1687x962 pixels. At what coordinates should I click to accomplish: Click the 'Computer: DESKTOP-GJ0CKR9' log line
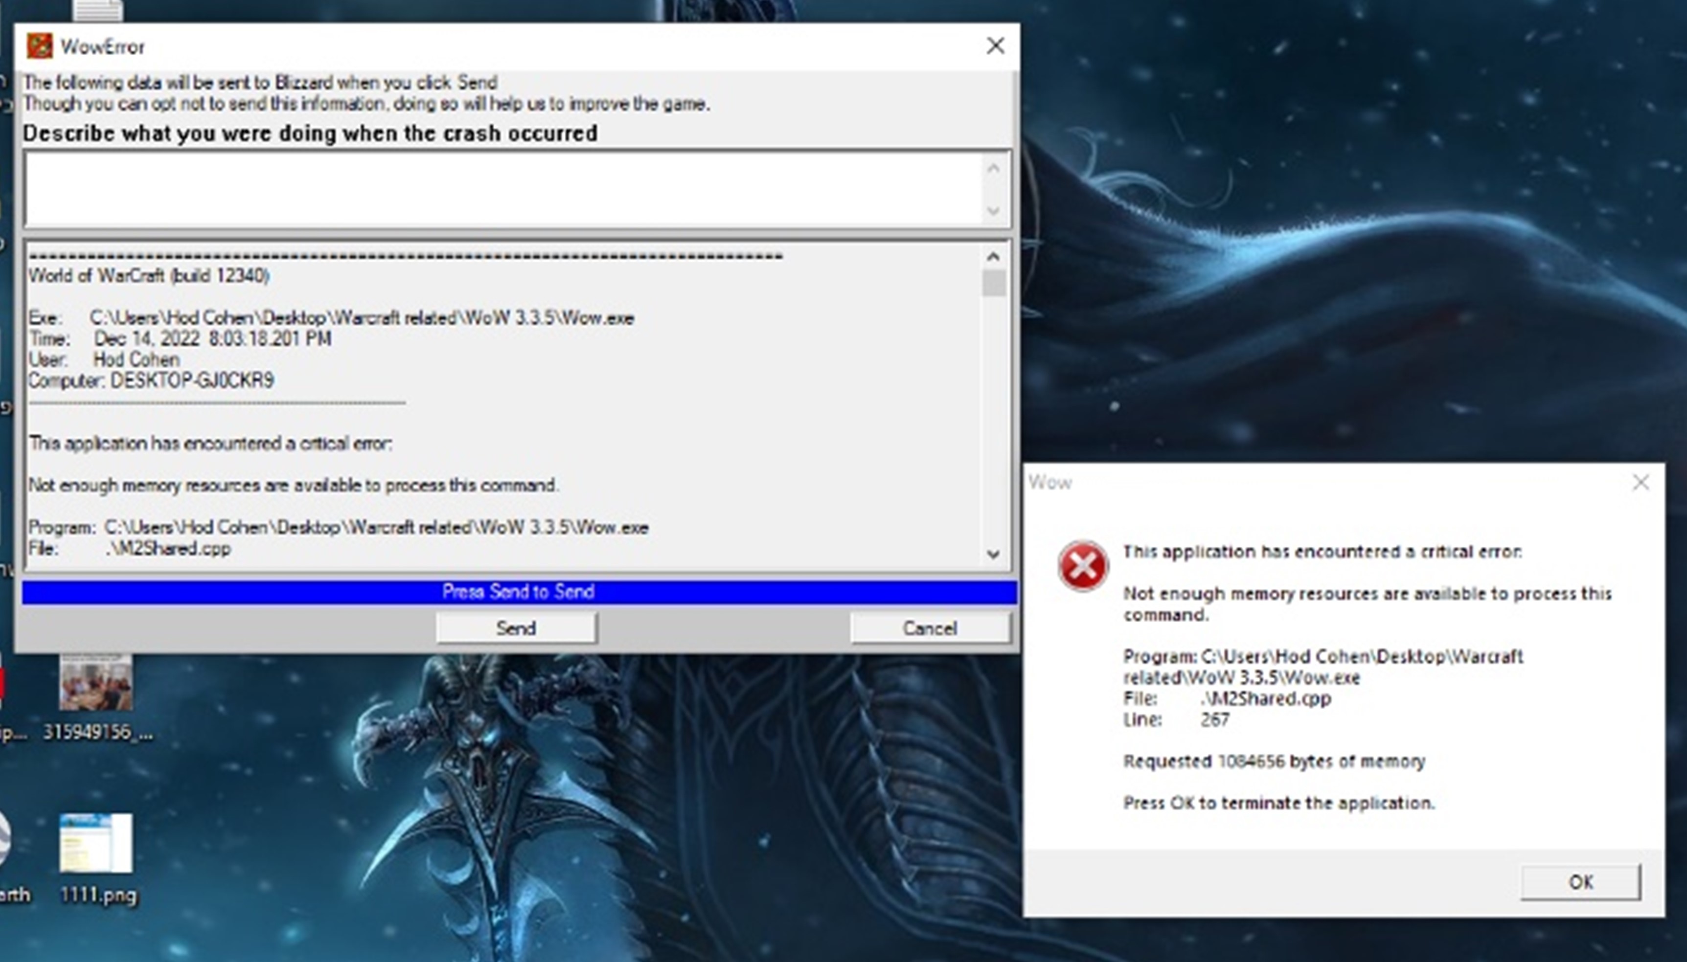151,380
